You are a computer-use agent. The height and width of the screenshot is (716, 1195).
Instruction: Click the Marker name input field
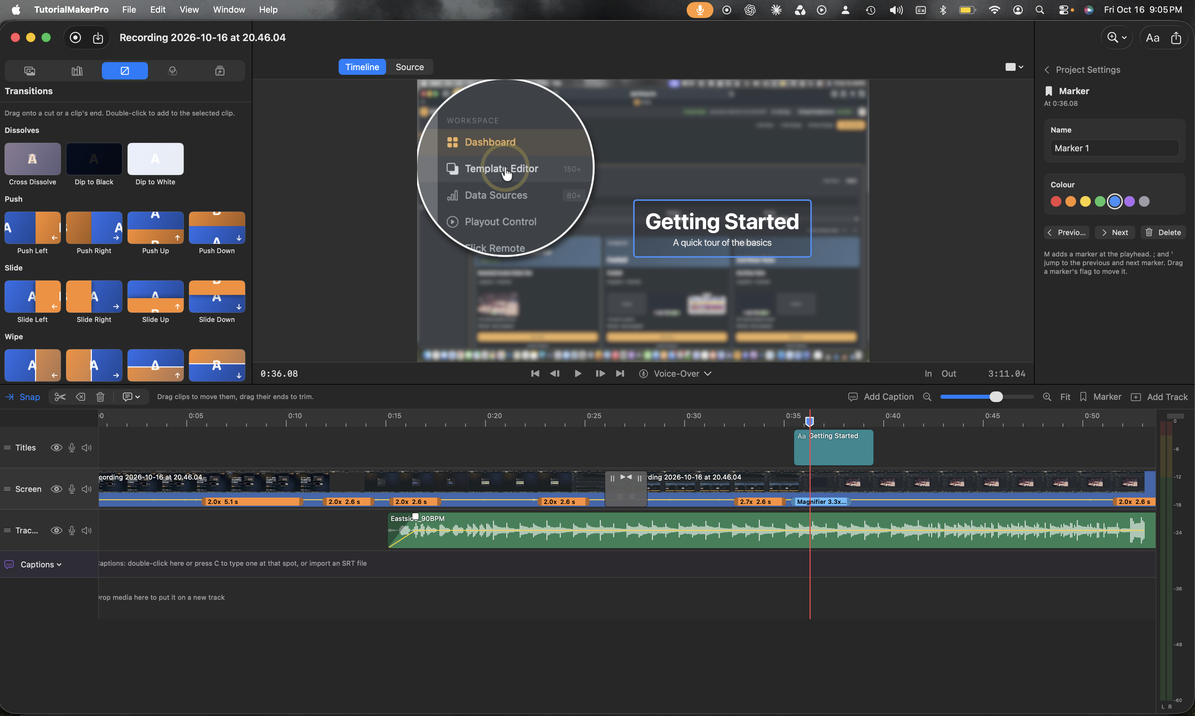(1115, 148)
